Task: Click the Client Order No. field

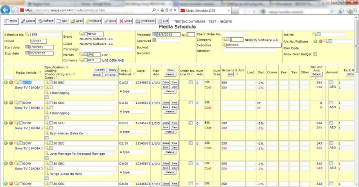Action: coord(234,34)
